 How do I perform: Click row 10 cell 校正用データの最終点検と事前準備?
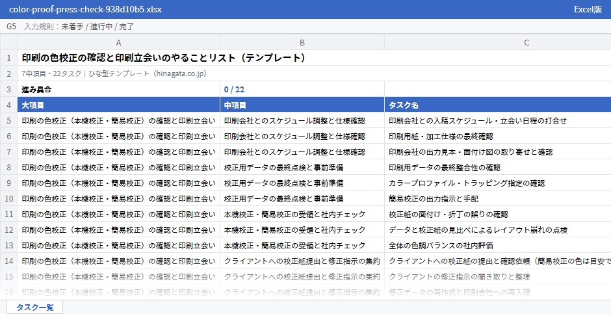(302, 199)
